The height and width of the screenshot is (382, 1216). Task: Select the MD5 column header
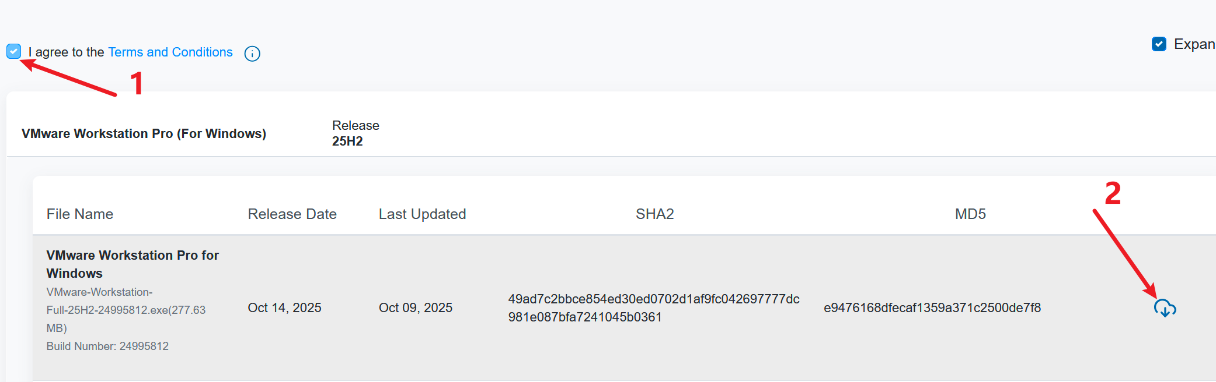coord(970,214)
